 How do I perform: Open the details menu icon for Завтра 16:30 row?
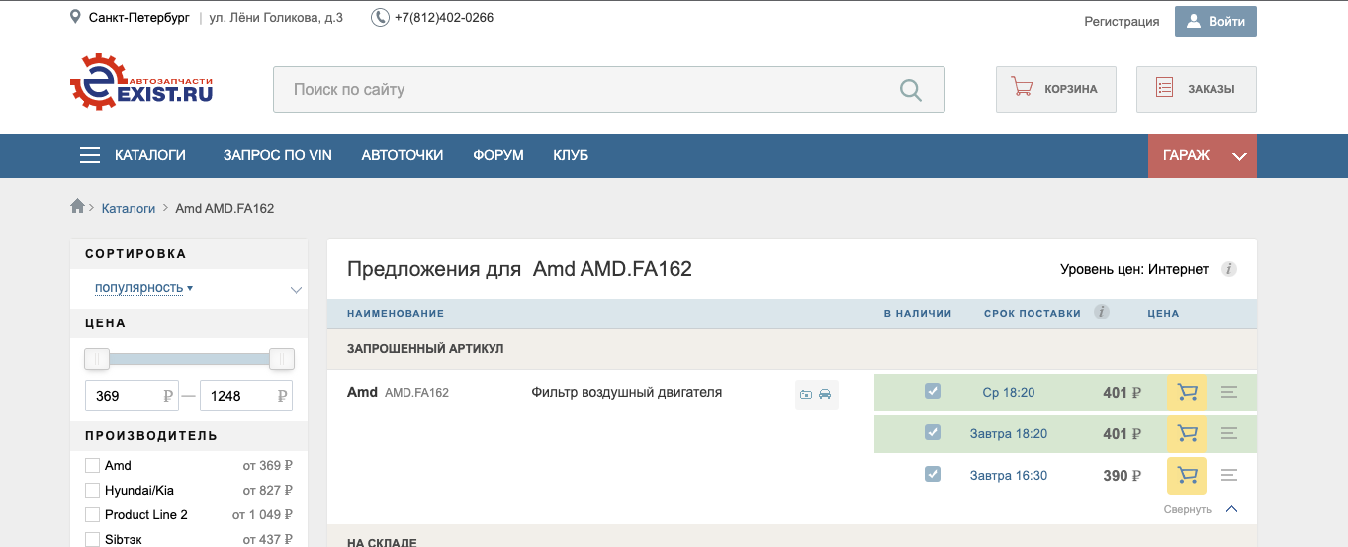pyautogui.click(x=1229, y=475)
